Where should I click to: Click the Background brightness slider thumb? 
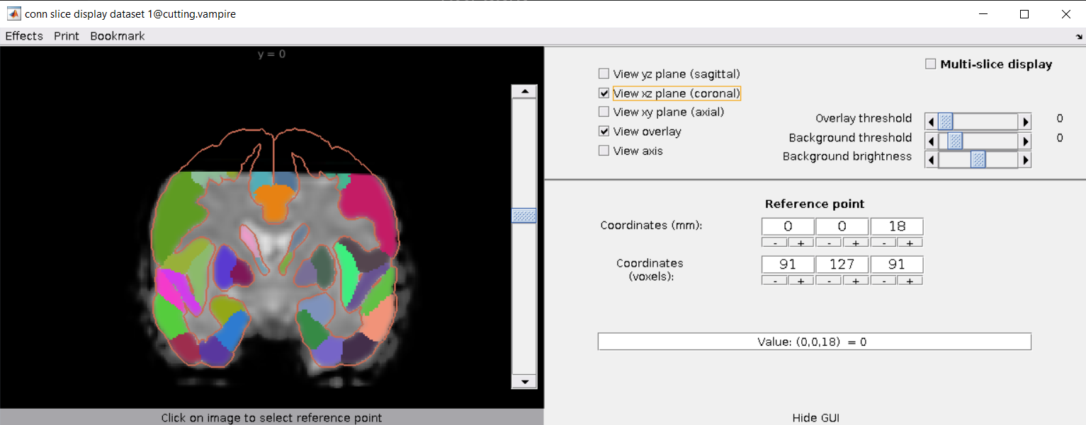click(x=978, y=160)
